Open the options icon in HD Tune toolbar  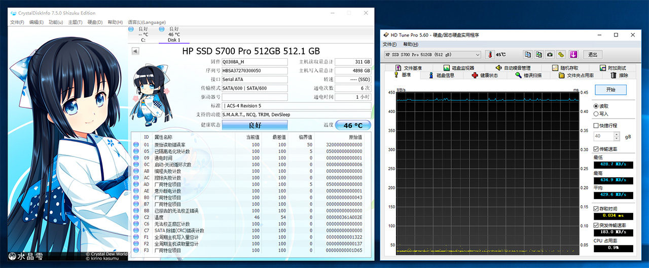coord(561,54)
